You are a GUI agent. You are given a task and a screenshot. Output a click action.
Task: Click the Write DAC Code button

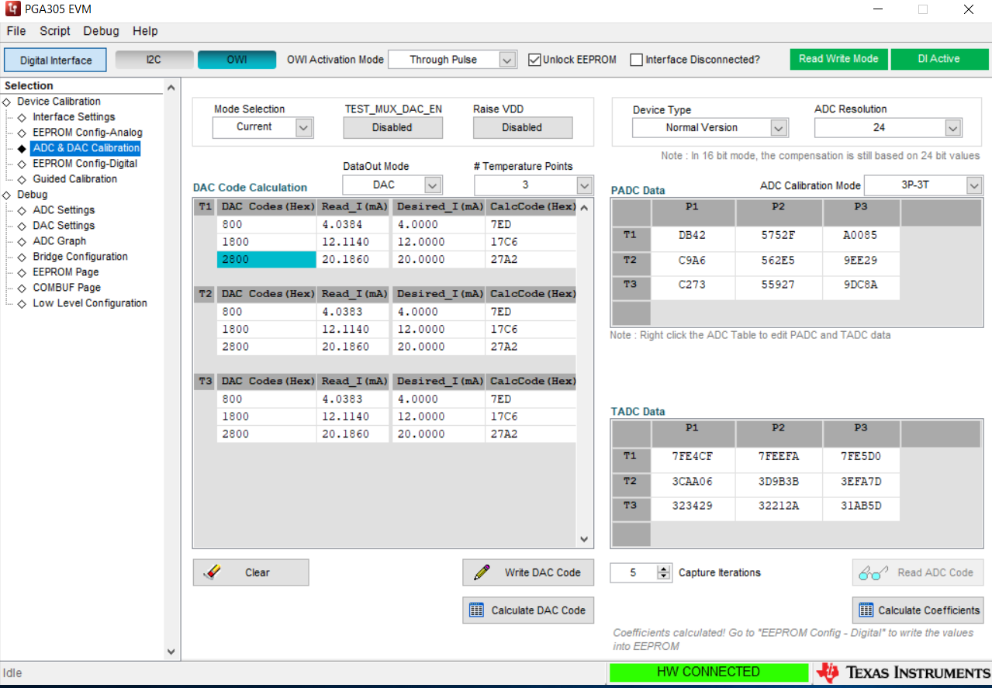[528, 572]
